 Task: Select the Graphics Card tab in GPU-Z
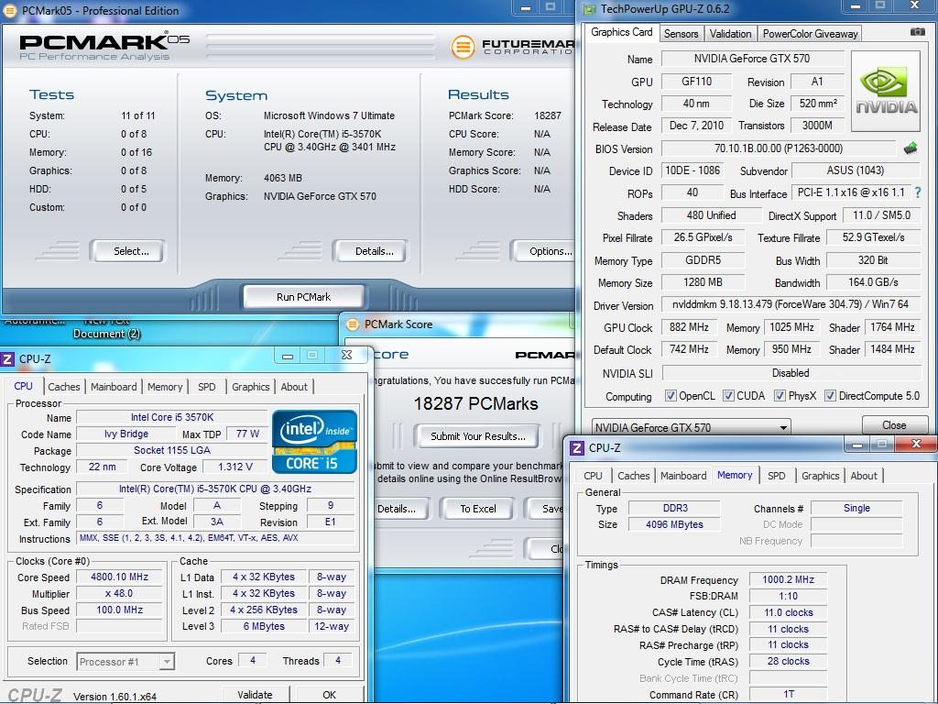tap(622, 32)
